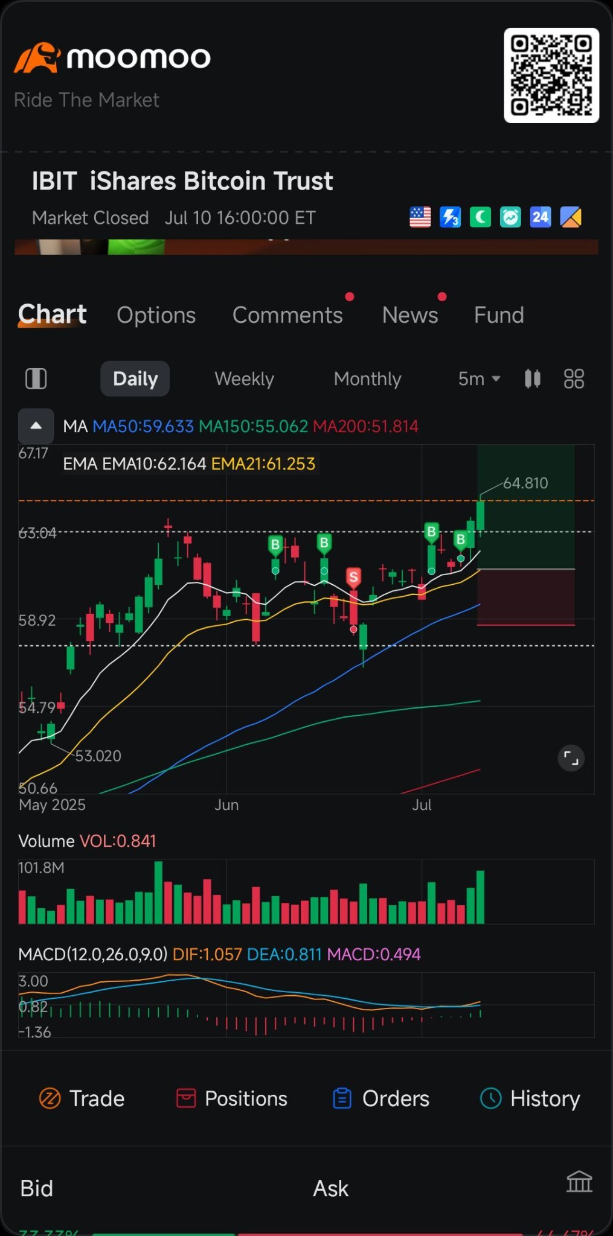Tap the leftmost B buy marker
This screenshot has height=1236, width=613.
275,546
